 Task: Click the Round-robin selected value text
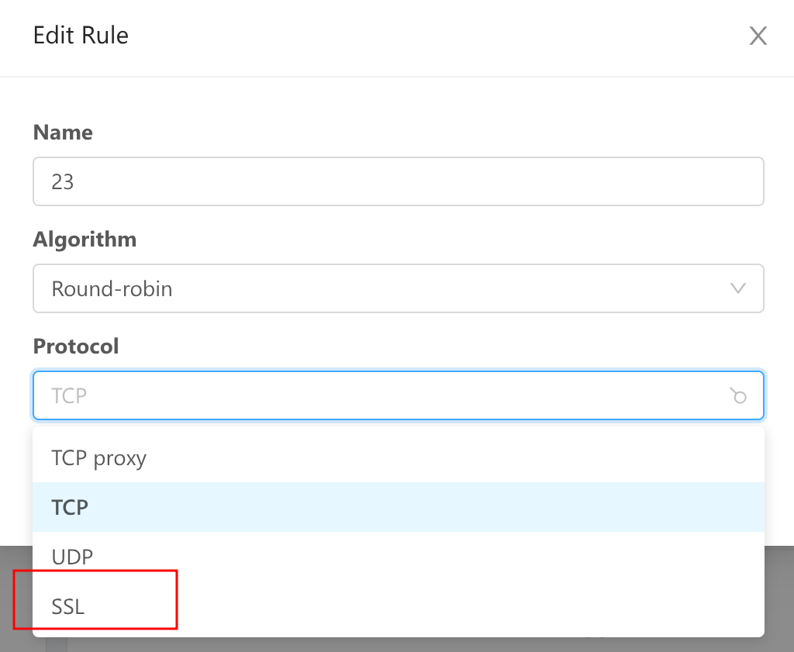[112, 288]
